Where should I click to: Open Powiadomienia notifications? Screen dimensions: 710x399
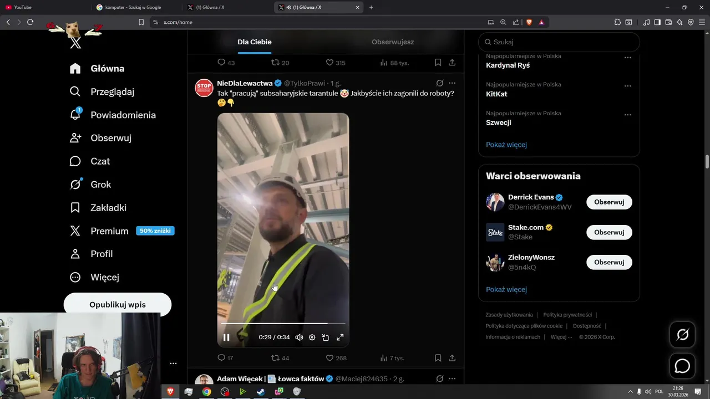coord(113,115)
